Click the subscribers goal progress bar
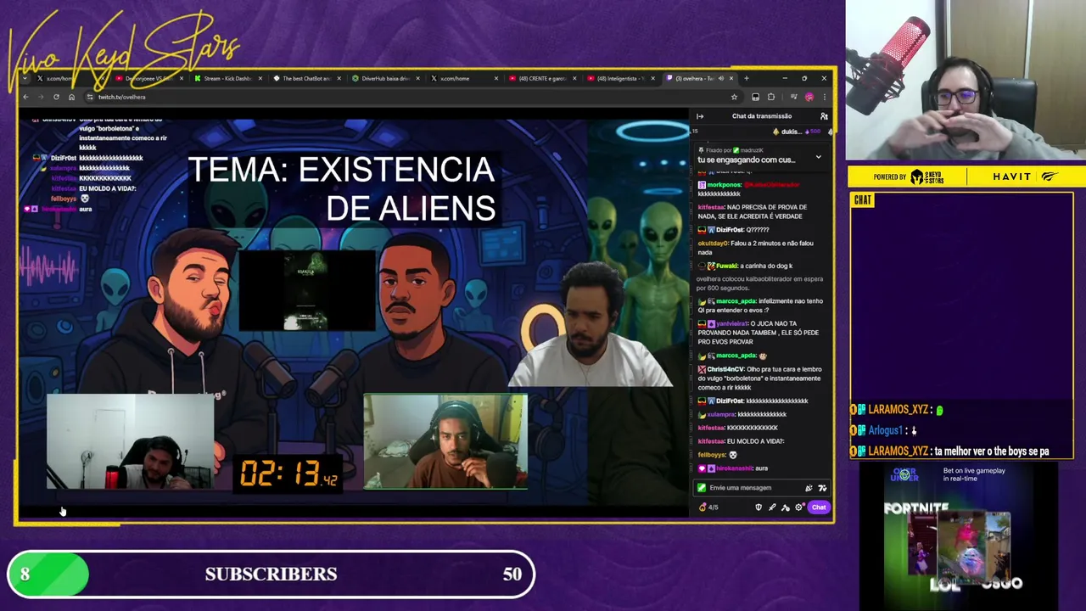This screenshot has width=1086, height=611. 271,575
